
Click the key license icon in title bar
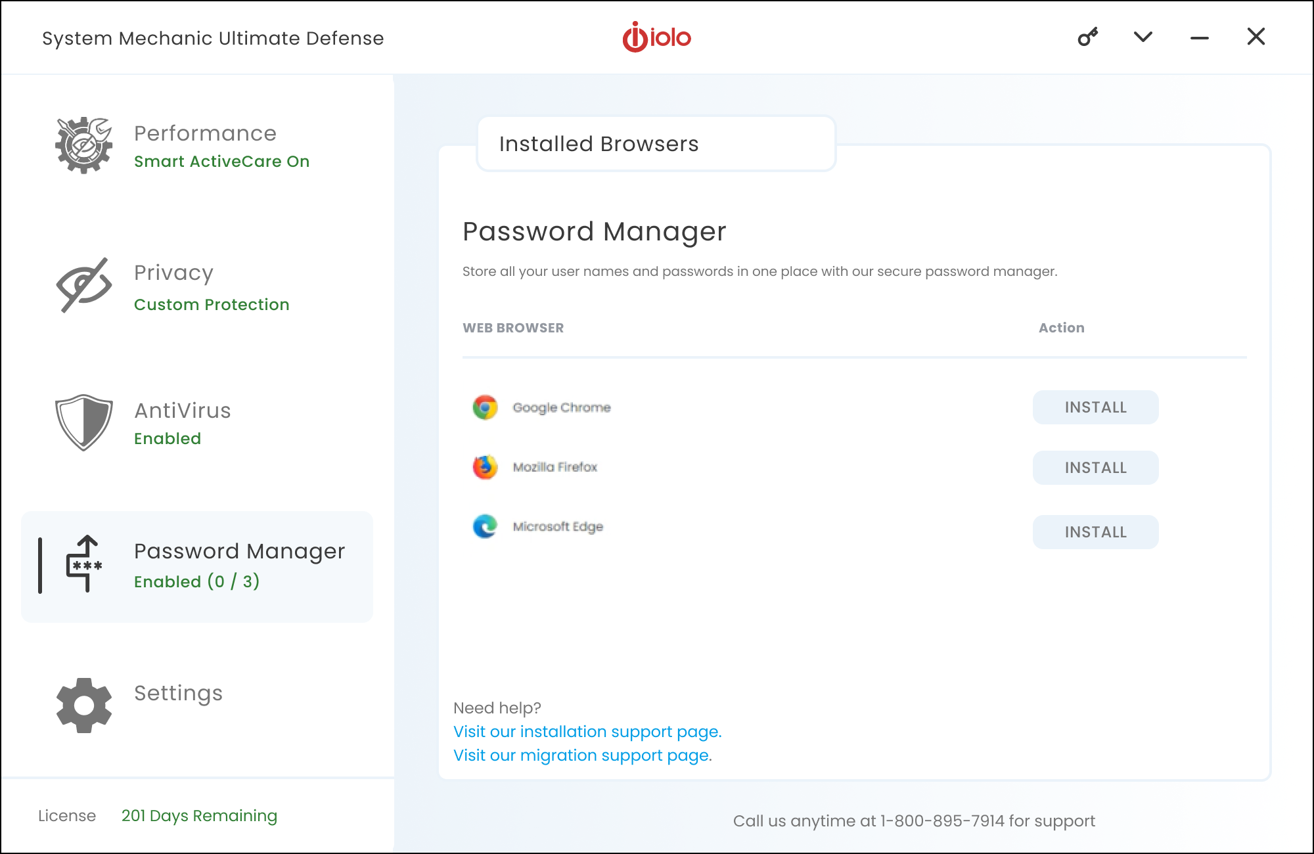[1087, 37]
